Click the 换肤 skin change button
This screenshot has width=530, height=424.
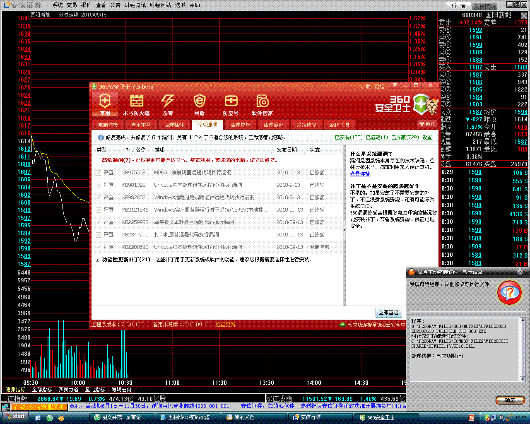(428, 124)
